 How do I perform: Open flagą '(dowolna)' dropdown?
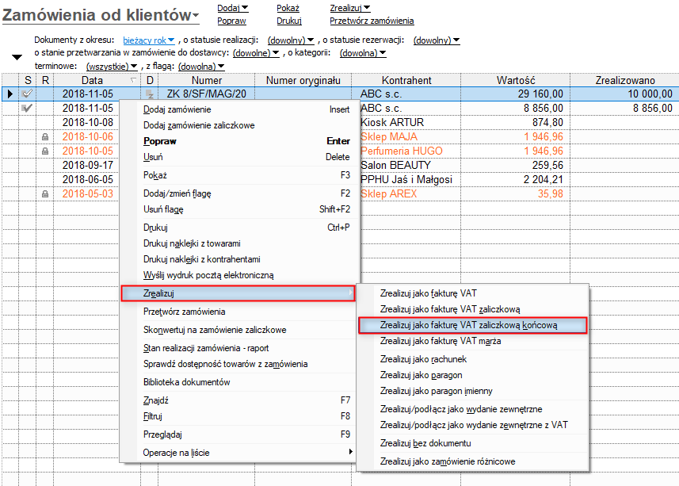(x=201, y=67)
